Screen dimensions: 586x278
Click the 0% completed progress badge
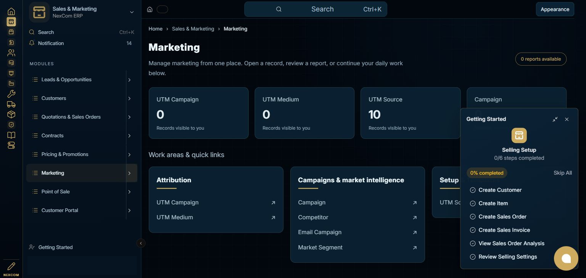pos(487,173)
